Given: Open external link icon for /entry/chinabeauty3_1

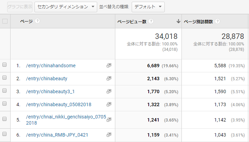Looking at the screenshot, I should click(x=109, y=91).
